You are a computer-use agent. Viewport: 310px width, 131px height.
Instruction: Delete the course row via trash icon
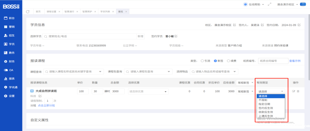298,91
